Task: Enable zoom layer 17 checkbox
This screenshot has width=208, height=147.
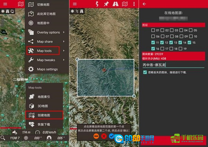Action: (163, 49)
